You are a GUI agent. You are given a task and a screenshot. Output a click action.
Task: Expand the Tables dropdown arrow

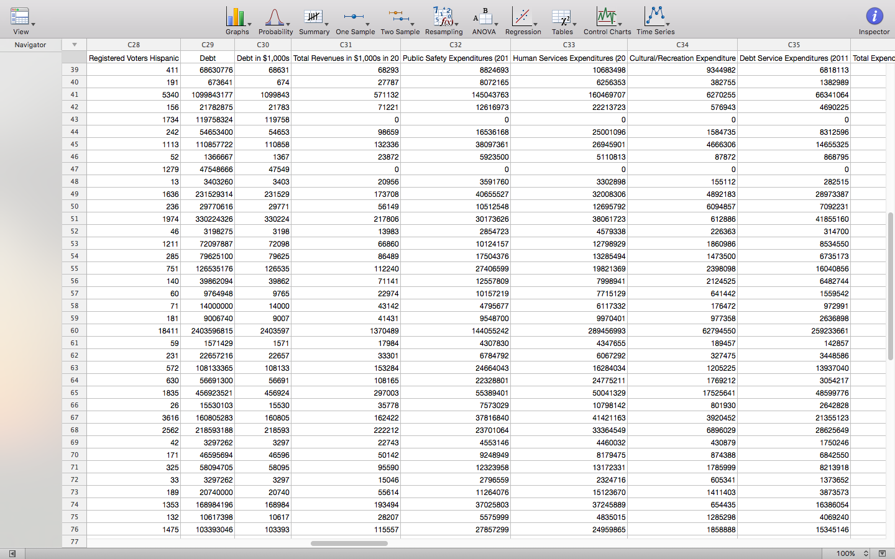tap(575, 25)
